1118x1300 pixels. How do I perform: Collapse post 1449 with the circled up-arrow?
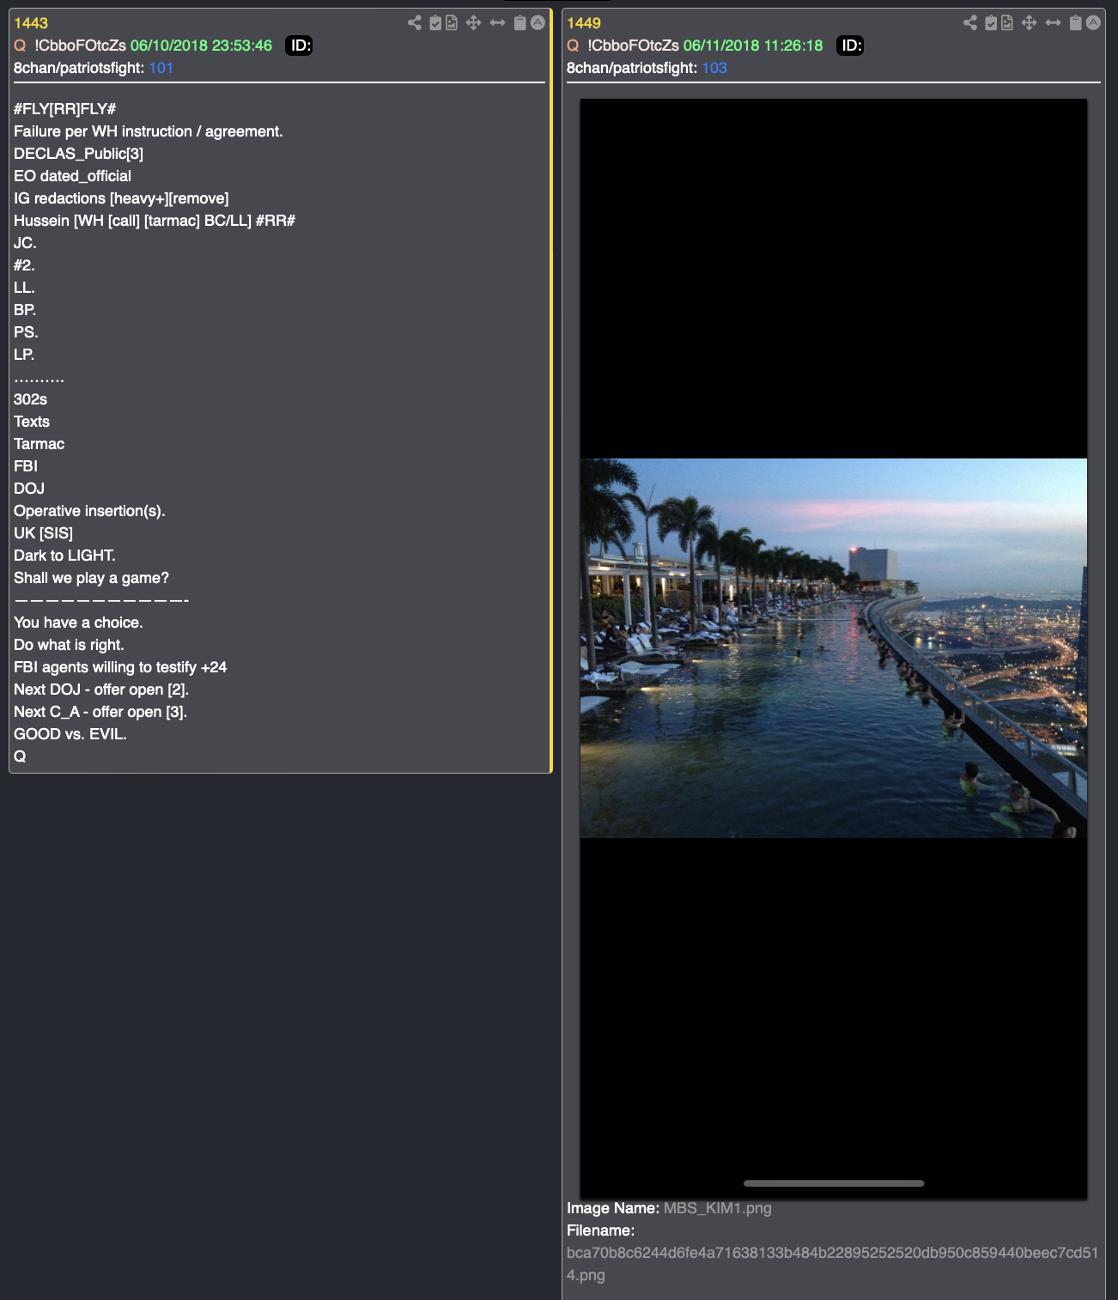click(1093, 23)
